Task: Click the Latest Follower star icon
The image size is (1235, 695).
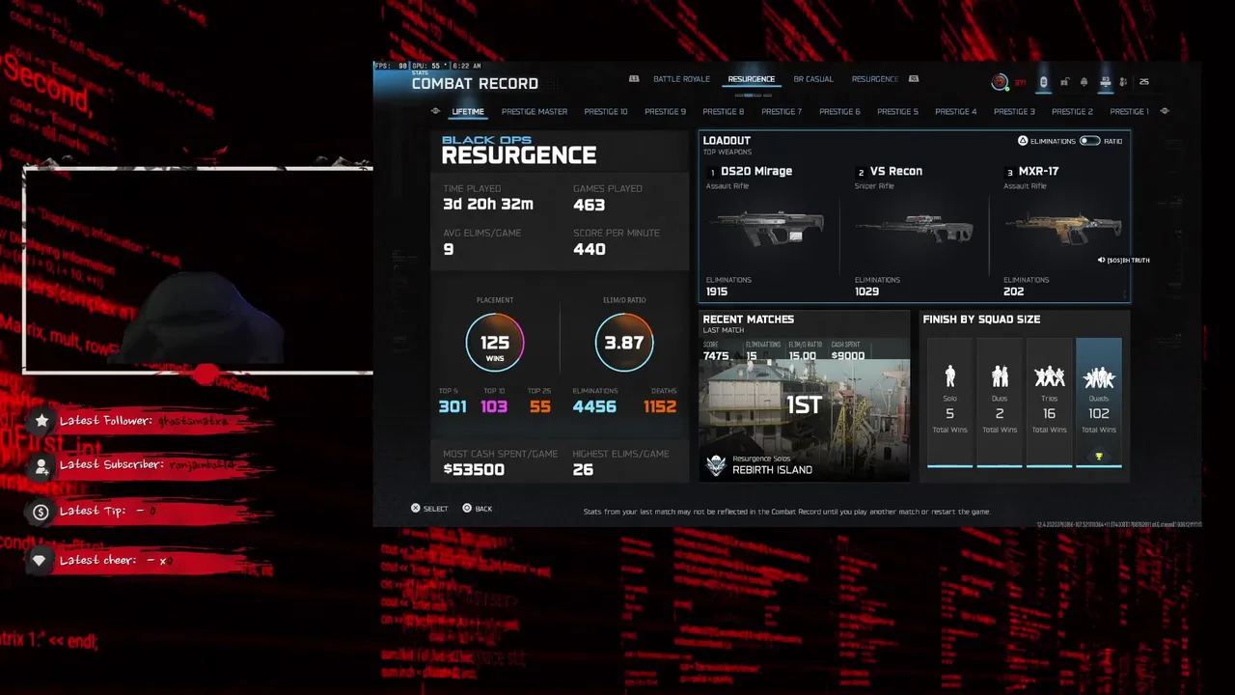Action: click(x=41, y=421)
